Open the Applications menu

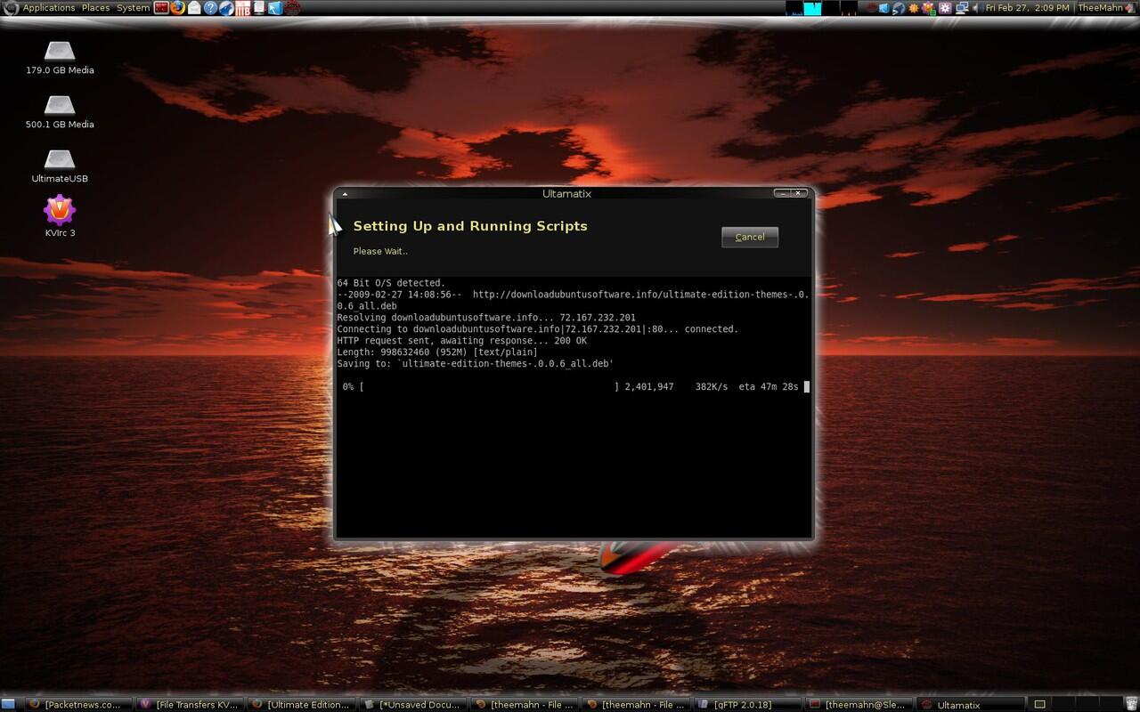pos(47,7)
